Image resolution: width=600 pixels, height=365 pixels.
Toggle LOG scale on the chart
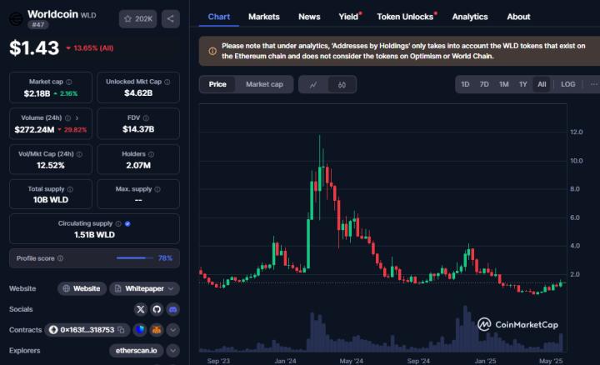567,84
